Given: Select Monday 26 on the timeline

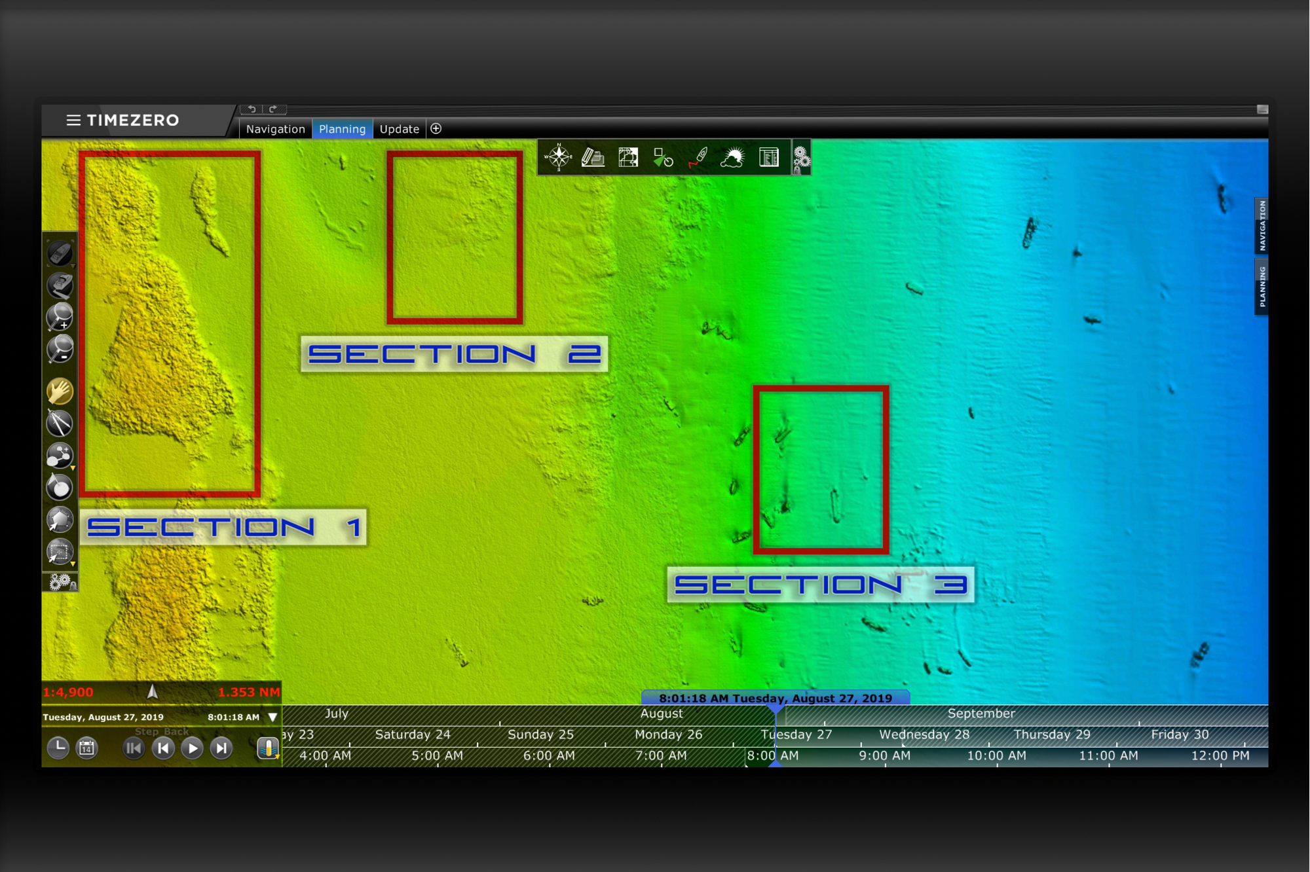Looking at the screenshot, I should coord(668,735).
